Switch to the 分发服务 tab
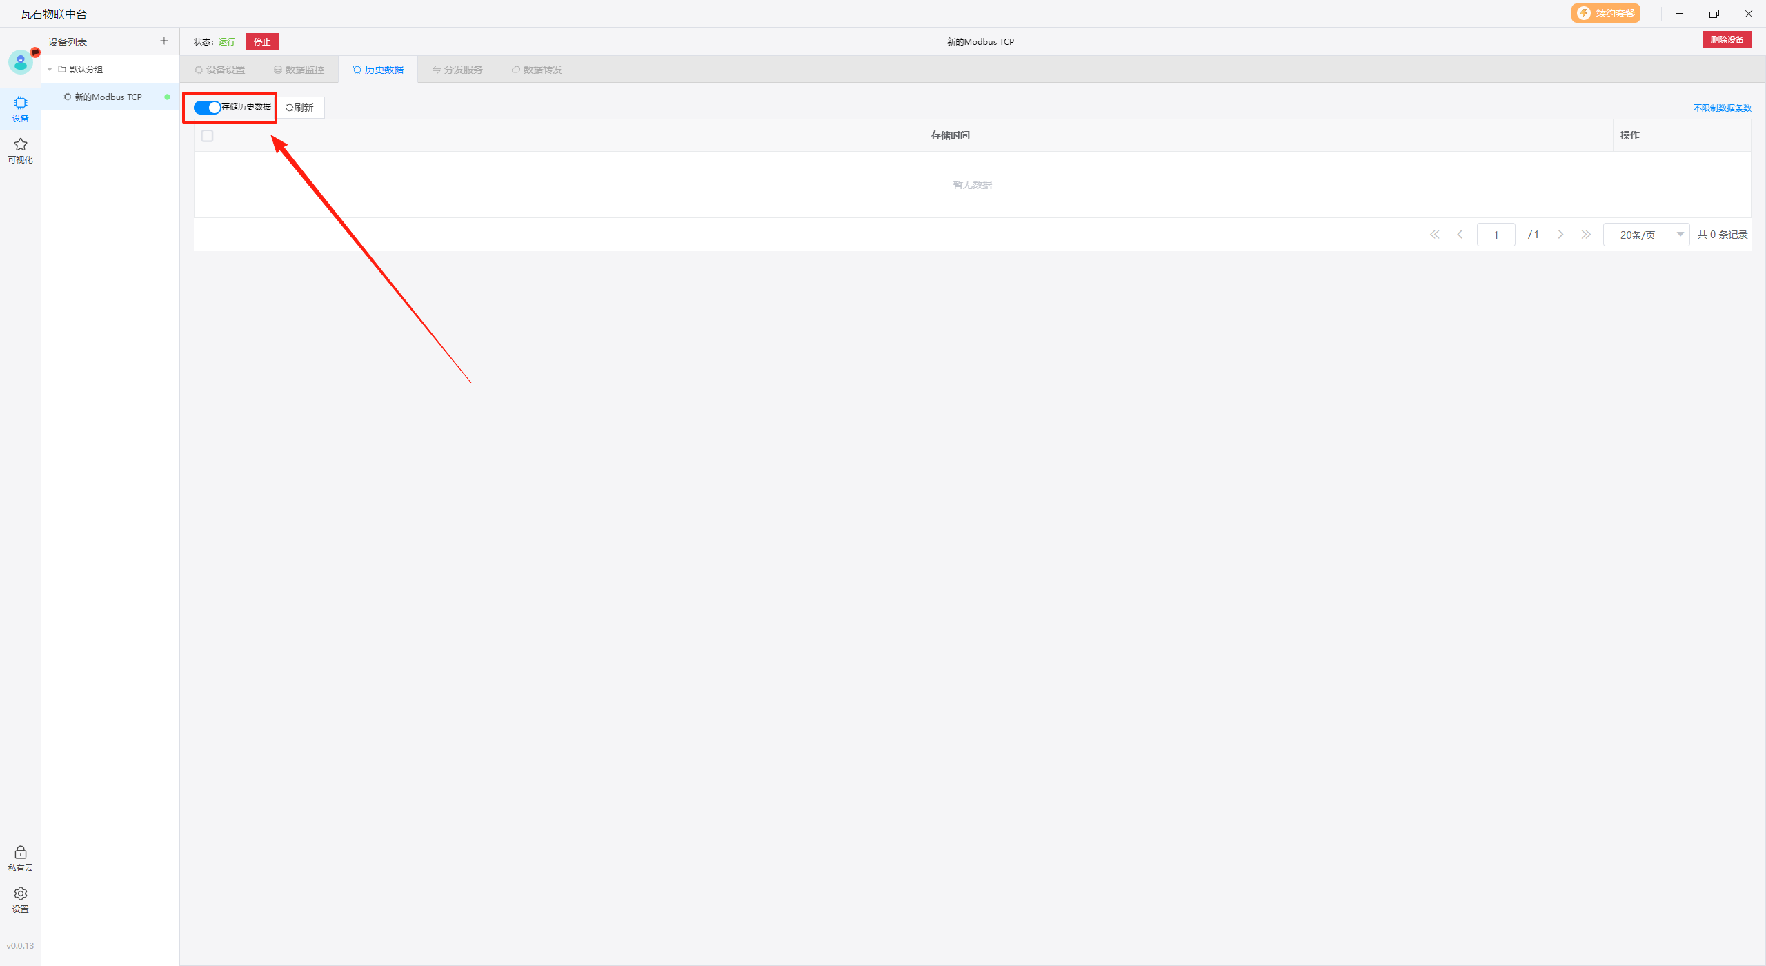 [457, 70]
